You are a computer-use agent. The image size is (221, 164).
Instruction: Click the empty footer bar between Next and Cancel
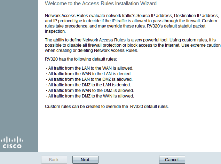pyautogui.click(x=129, y=159)
